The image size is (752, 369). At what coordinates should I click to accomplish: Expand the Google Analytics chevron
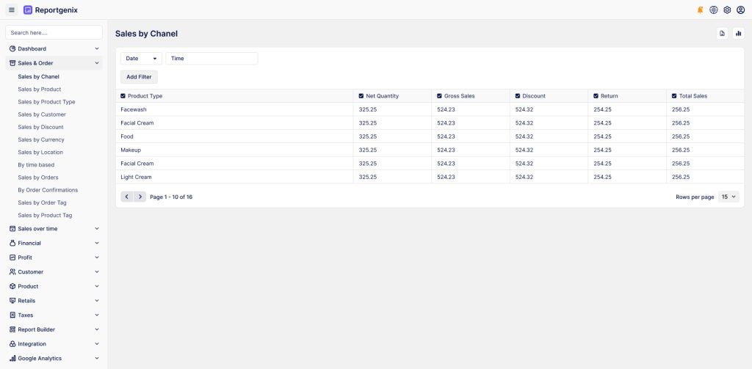click(x=97, y=358)
